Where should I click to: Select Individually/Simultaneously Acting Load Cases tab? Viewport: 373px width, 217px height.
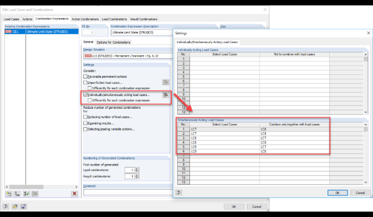coord(207,42)
